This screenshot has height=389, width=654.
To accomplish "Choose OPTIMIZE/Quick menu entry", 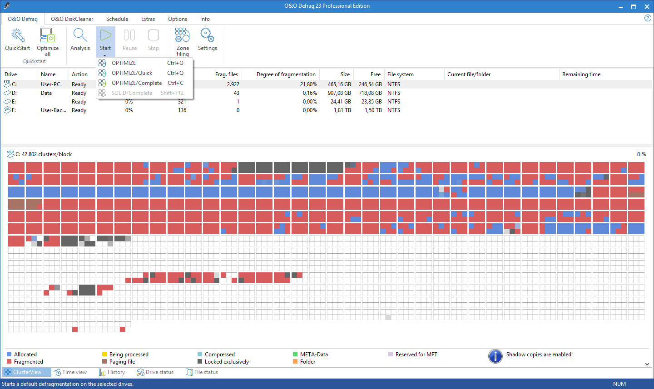I will (145, 73).
